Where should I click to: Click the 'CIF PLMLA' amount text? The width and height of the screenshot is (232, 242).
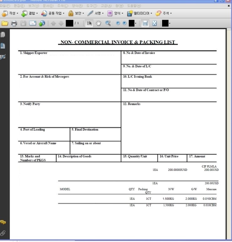[209, 166]
